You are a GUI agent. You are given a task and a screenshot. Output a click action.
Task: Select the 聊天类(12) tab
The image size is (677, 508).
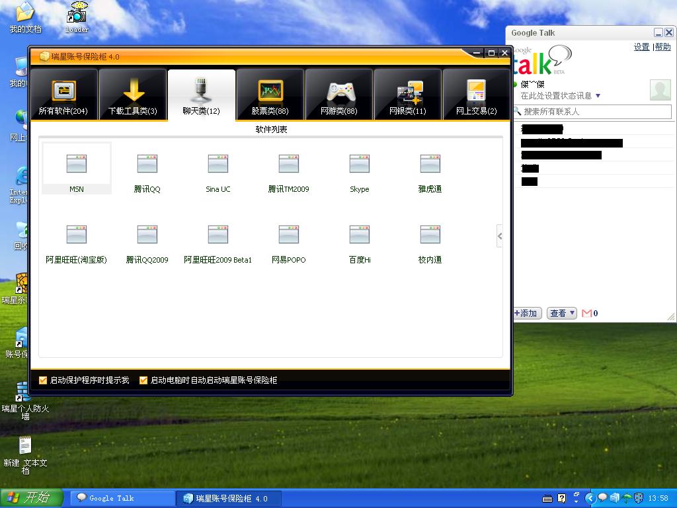coord(202,95)
